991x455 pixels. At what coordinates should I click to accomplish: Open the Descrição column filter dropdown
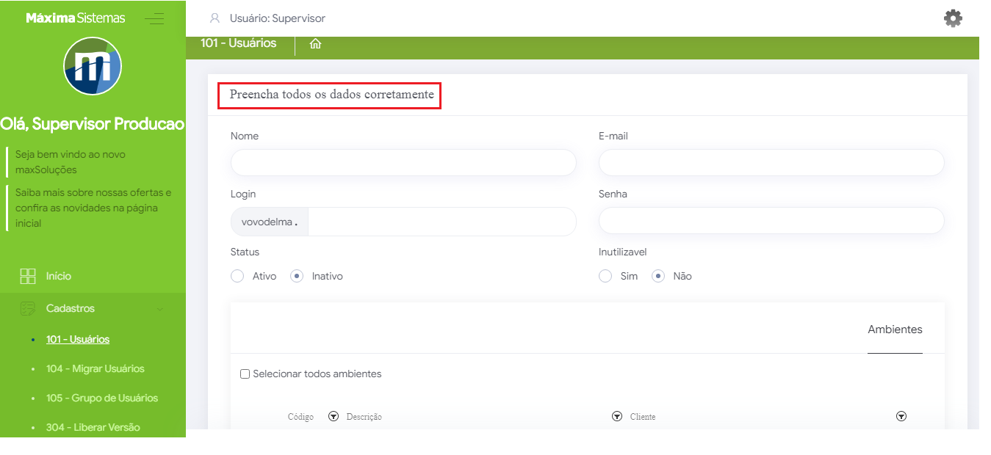pos(617,416)
